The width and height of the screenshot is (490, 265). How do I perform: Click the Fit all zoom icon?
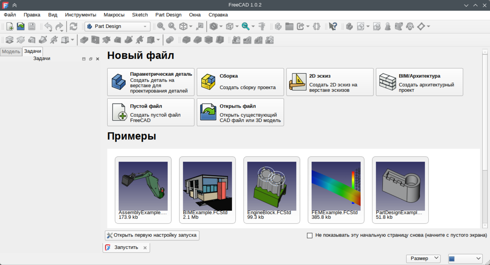[x=161, y=26]
